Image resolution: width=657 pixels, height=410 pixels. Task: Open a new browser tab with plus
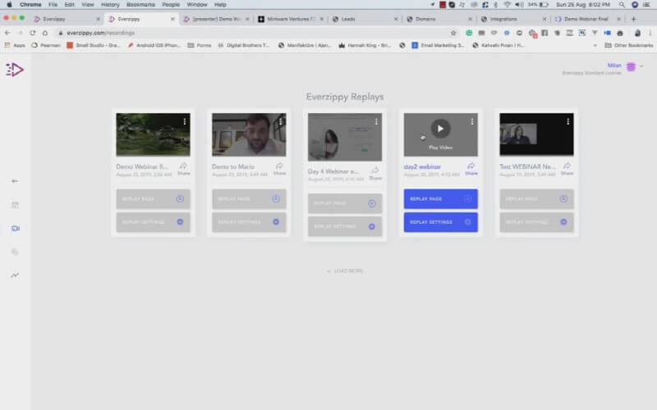633,19
